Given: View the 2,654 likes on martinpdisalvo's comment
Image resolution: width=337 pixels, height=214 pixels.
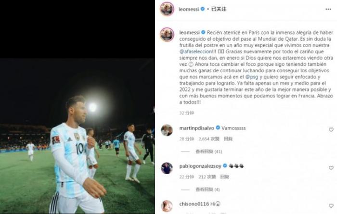Looking at the screenshot, I should click(x=208, y=139).
